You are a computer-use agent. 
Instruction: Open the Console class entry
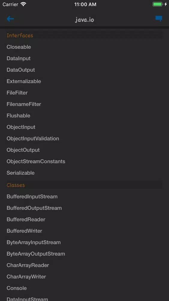point(17,288)
